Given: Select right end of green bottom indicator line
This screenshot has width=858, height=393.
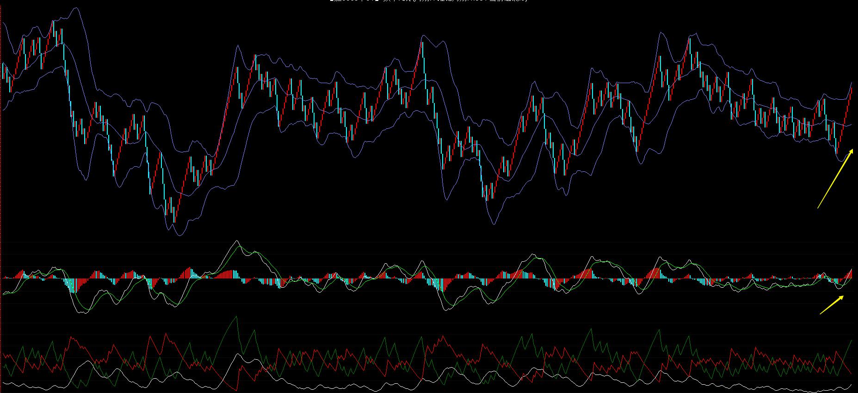Looking at the screenshot, I should tap(852, 341).
